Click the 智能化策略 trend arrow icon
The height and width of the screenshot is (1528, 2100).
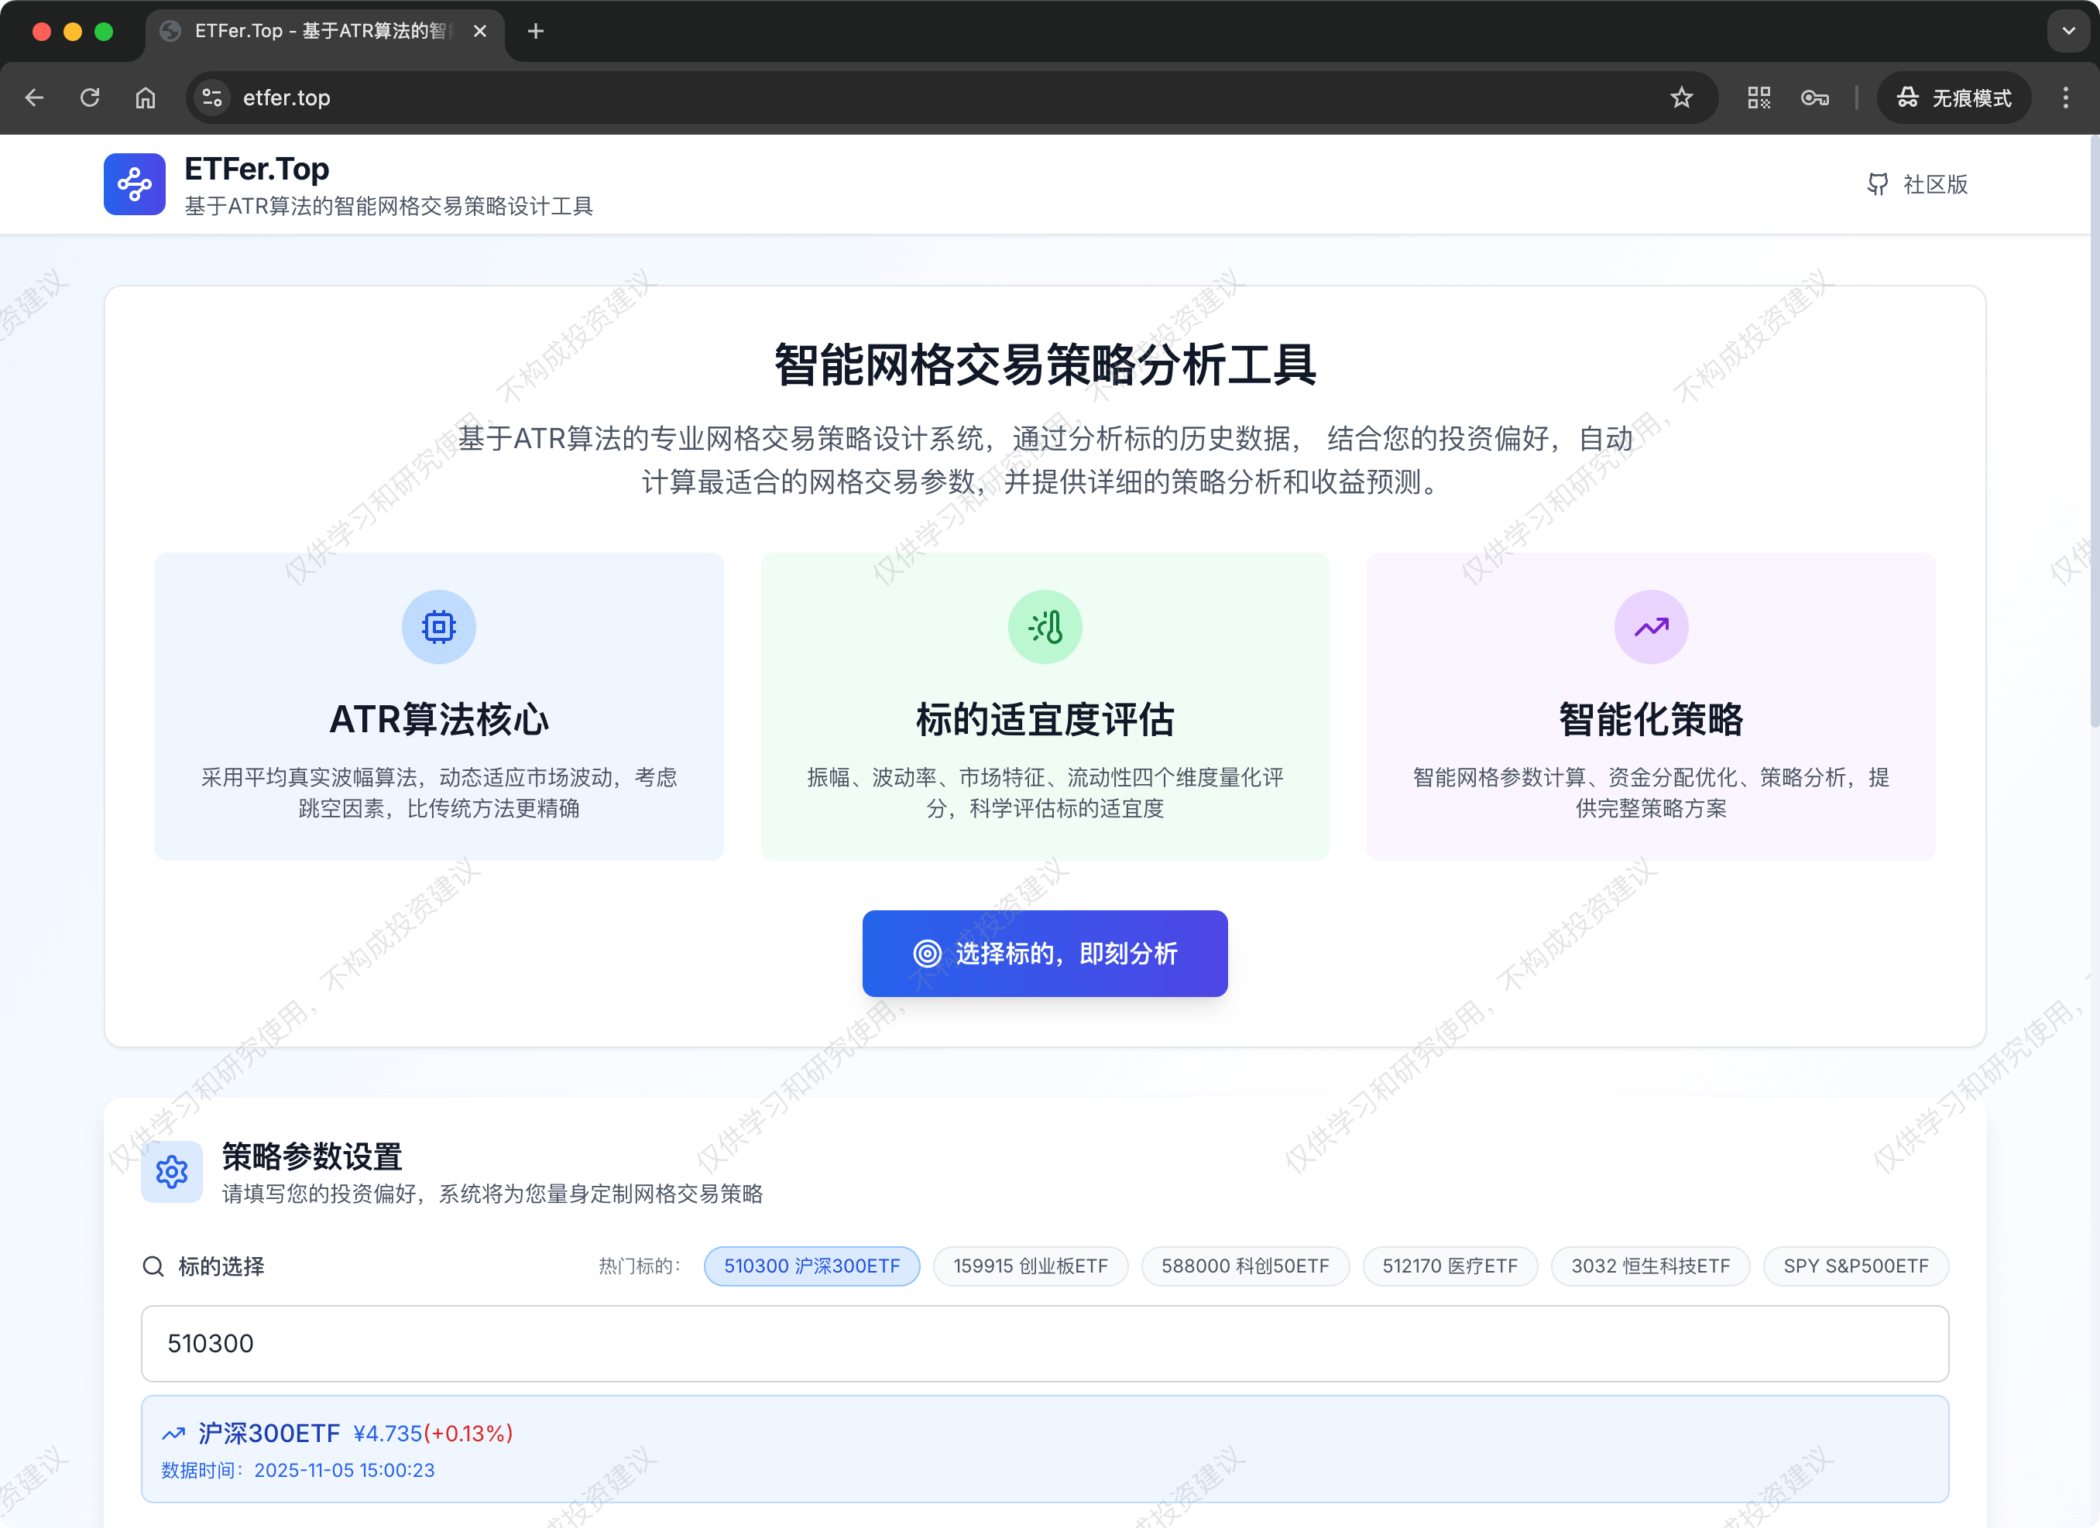[x=1650, y=626]
